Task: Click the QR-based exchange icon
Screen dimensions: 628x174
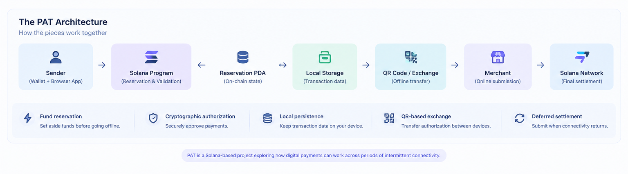Action: point(389,118)
